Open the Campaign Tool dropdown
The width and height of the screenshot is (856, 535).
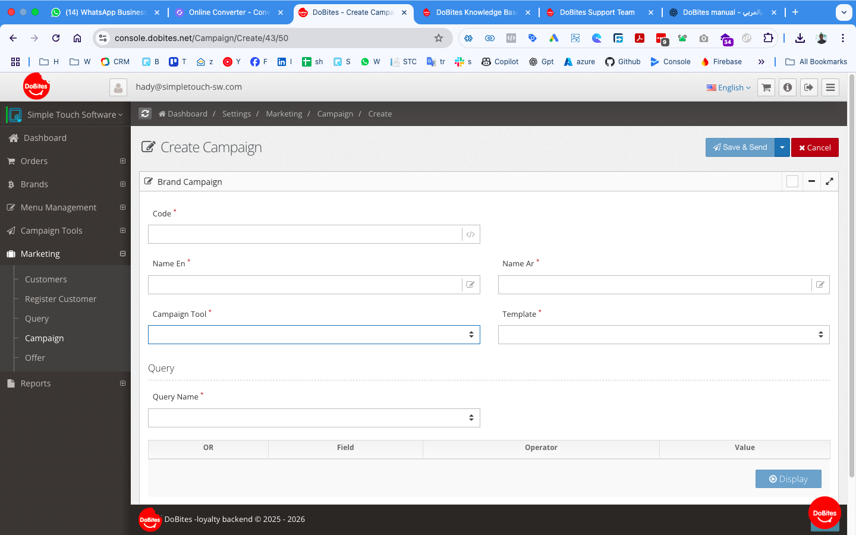(x=314, y=335)
